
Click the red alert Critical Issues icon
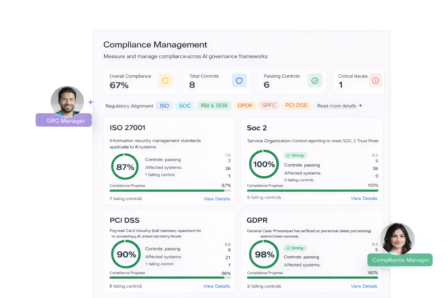375,81
